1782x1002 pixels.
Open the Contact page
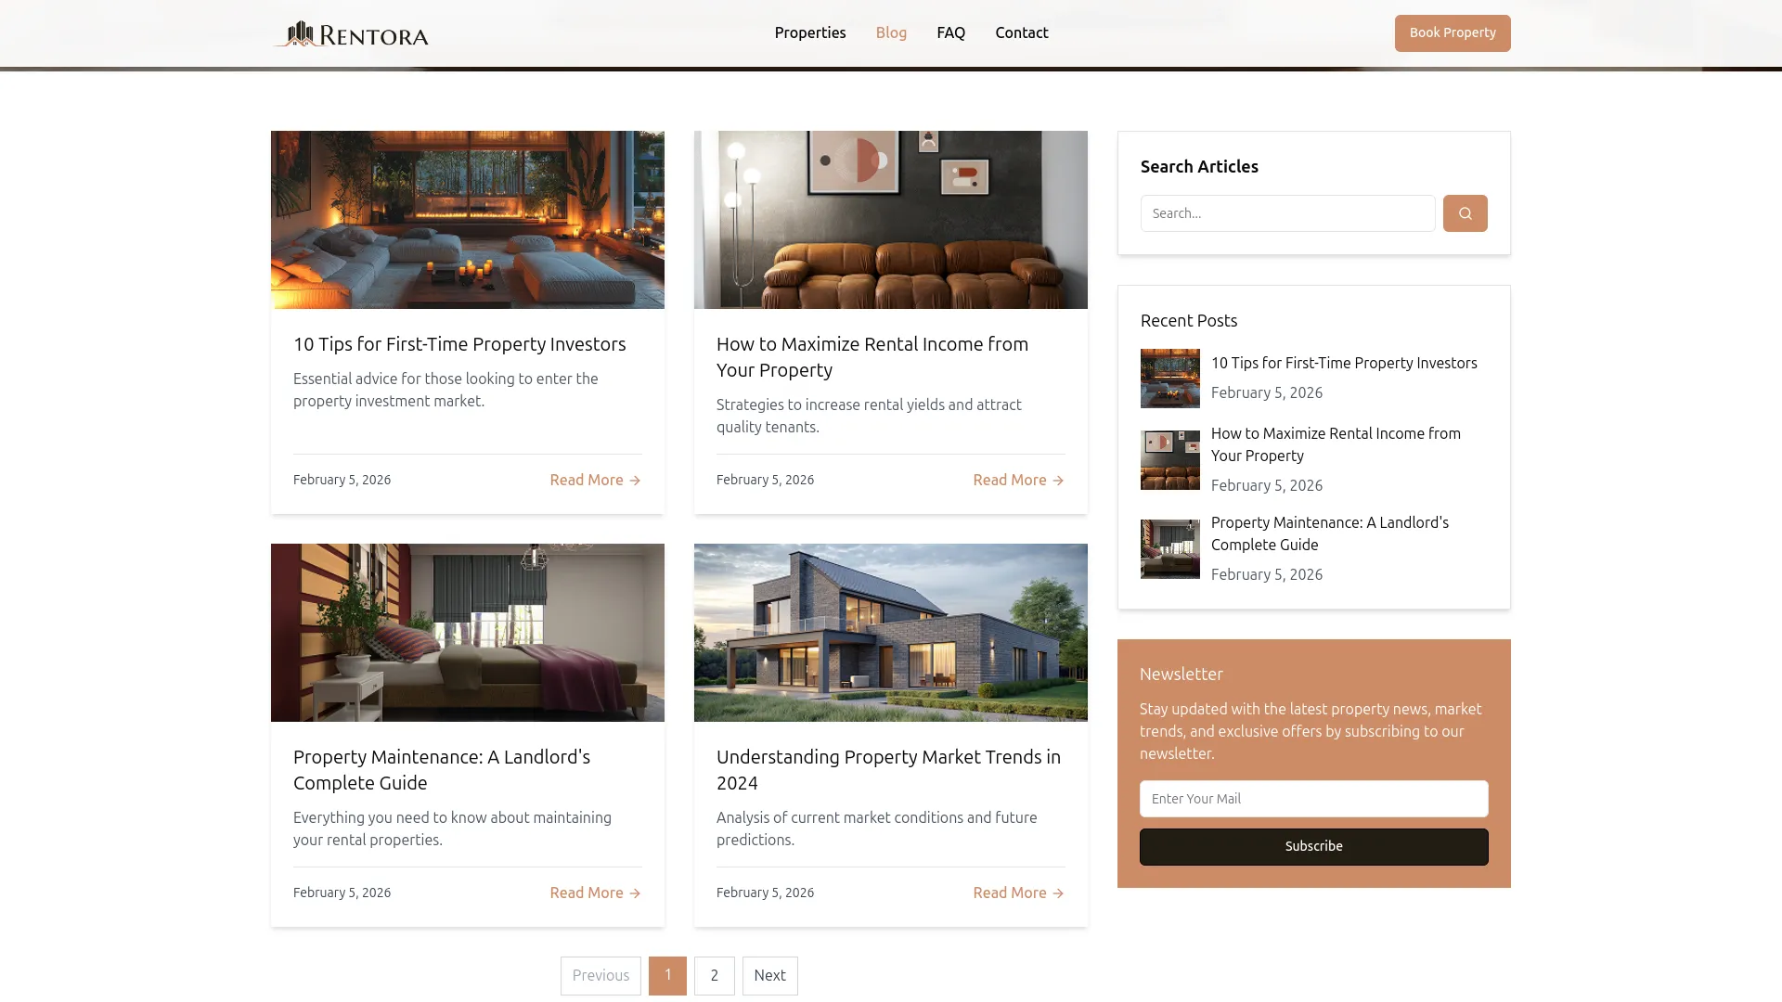tap(1021, 32)
